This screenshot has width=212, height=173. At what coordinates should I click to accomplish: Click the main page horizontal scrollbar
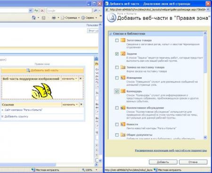tap(28, 165)
